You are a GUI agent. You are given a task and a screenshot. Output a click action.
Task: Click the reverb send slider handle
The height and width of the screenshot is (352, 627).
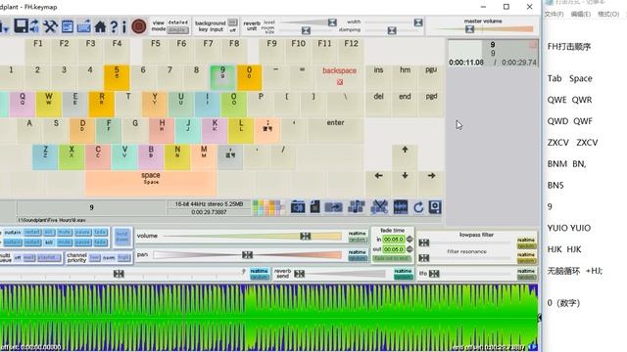click(x=300, y=274)
